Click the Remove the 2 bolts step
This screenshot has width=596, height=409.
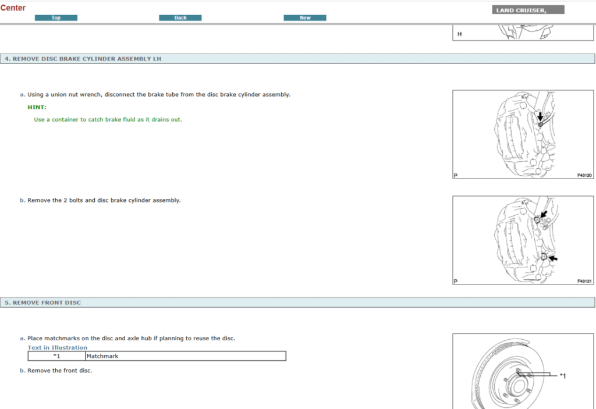[x=104, y=200]
